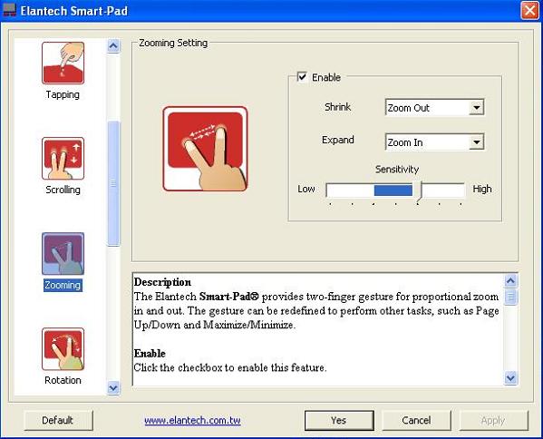The width and height of the screenshot is (543, 439).
Task: Click the Default button
Action: (x=59, y=420)
